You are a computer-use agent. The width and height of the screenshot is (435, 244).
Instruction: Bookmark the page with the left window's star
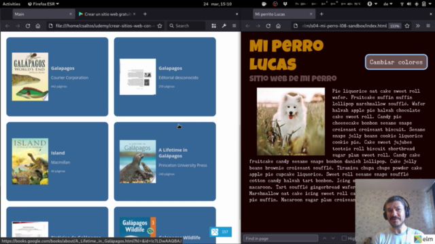coord(160,26)
